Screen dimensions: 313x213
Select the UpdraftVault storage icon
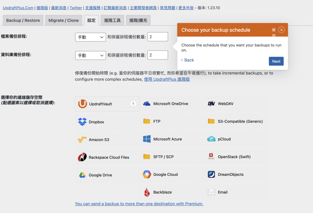pyautogui.click(x=83, y=104)
